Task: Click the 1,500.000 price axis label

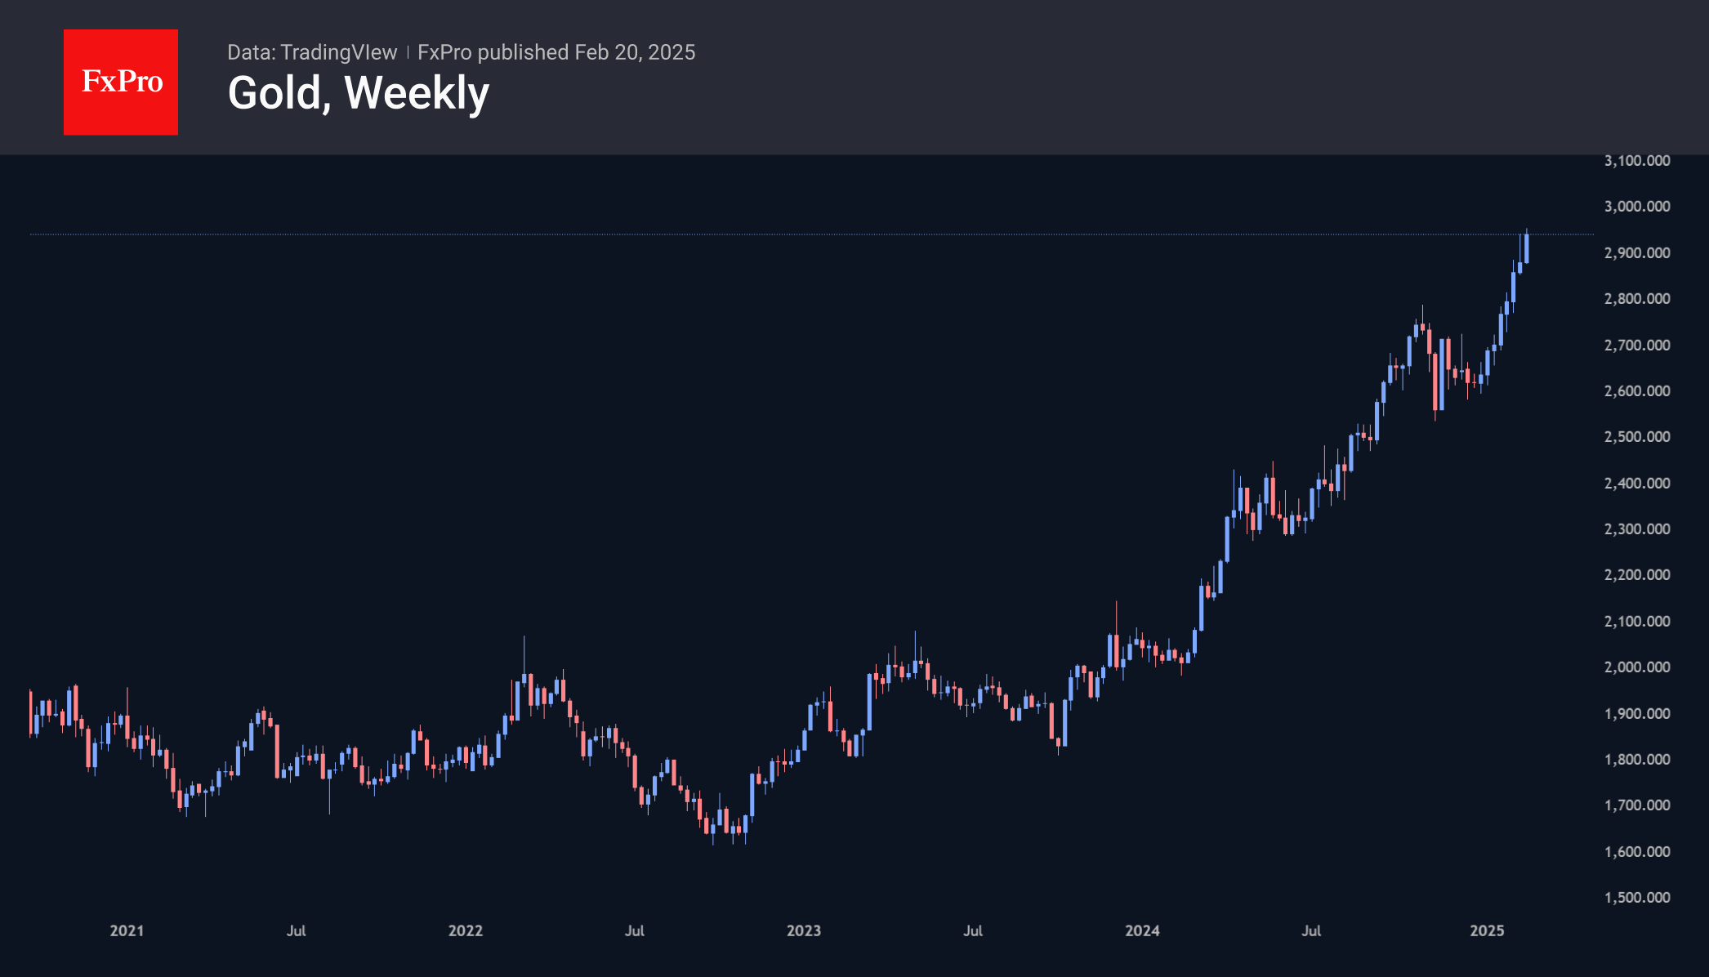Action: [1637, 898]
